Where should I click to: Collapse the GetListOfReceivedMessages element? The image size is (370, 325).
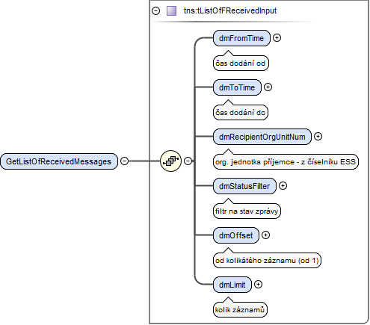click(x=124, y=161)
